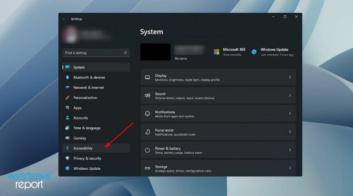Open the Sound title text
The height and width of the screenshot is (196, 353).
coord(160,94)
